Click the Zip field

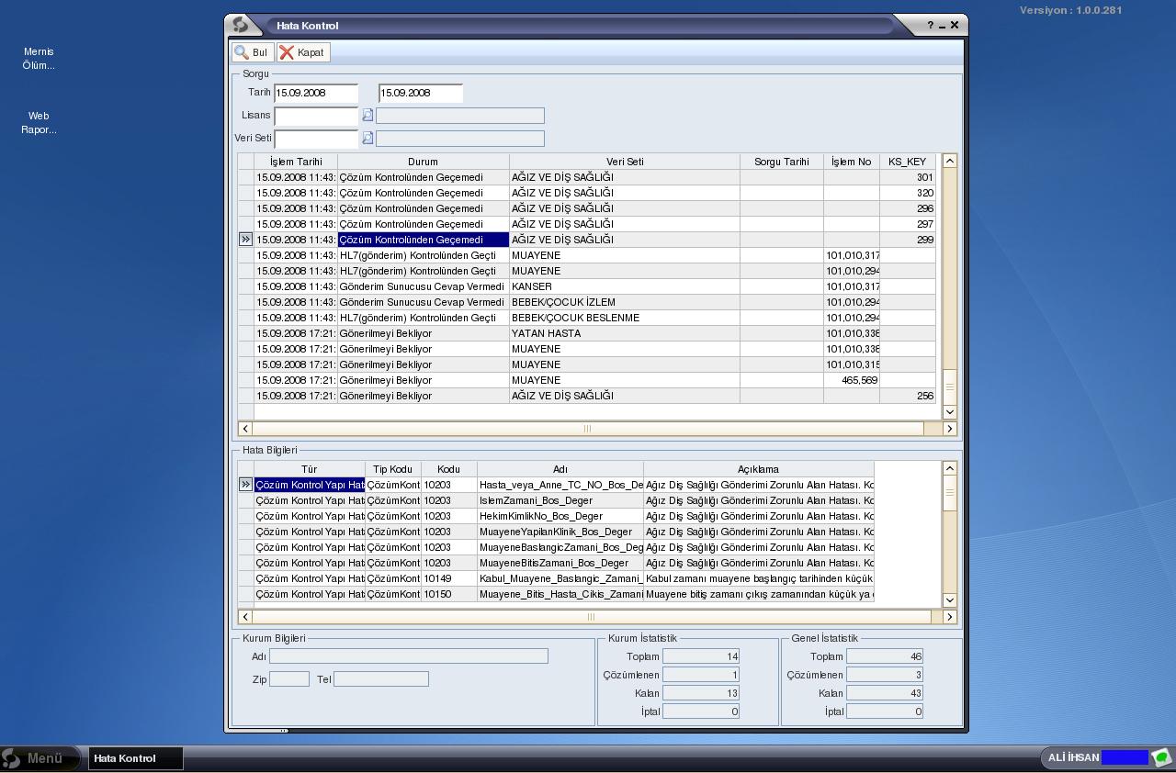point(289,679)
